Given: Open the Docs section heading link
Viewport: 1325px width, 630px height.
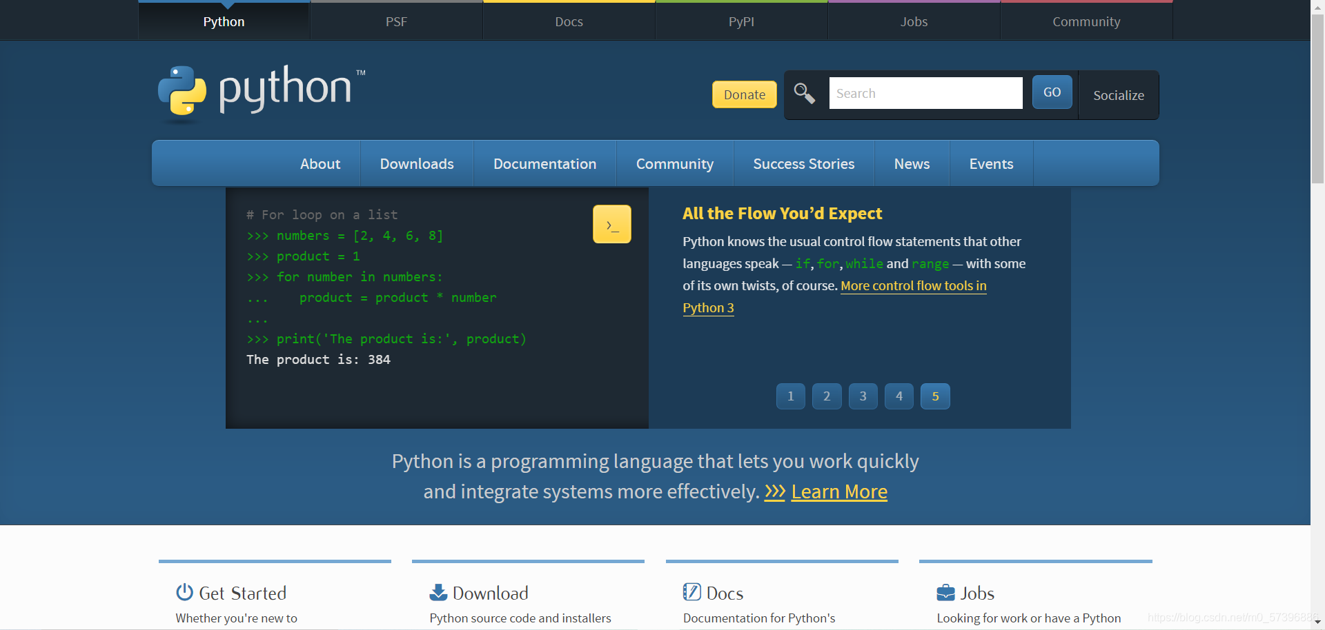Looking at the screenshot, I should click(725, 593).
